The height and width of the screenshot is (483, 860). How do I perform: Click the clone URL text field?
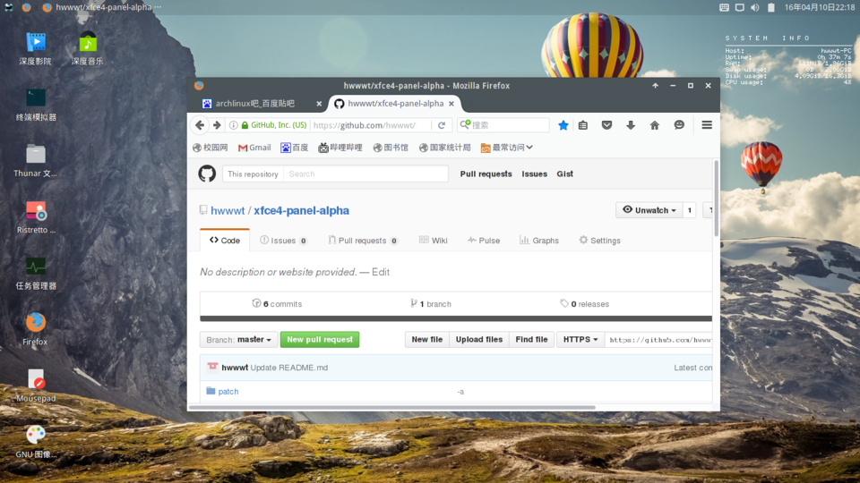click(x=658, y=340)
